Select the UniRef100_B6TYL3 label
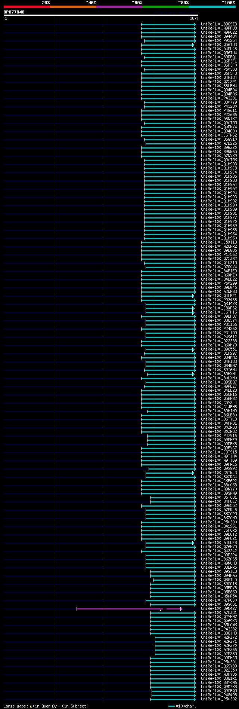The height and width of the screenshot is (709, 239). click(219, 419)
